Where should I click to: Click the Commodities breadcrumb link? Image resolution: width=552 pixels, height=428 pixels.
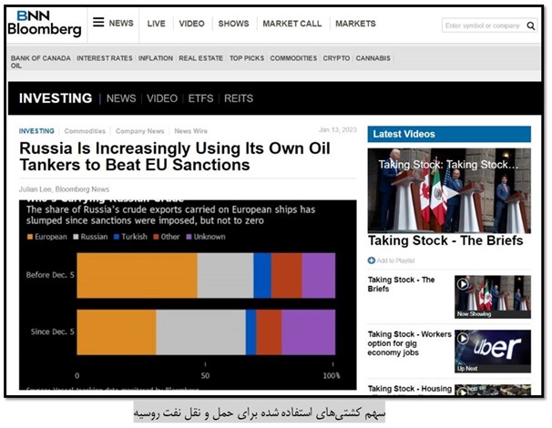pyautogui.click(x=85, y=131)
